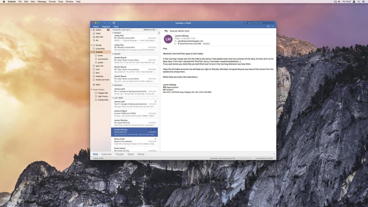The height and width of the screenshot is (207, 368).
Task: Click the Social Whirl.docx attachment
Action: tap(189, 44)
